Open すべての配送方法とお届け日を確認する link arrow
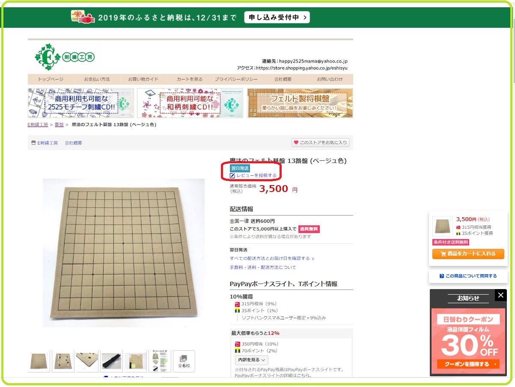 (x=313, y=259)
